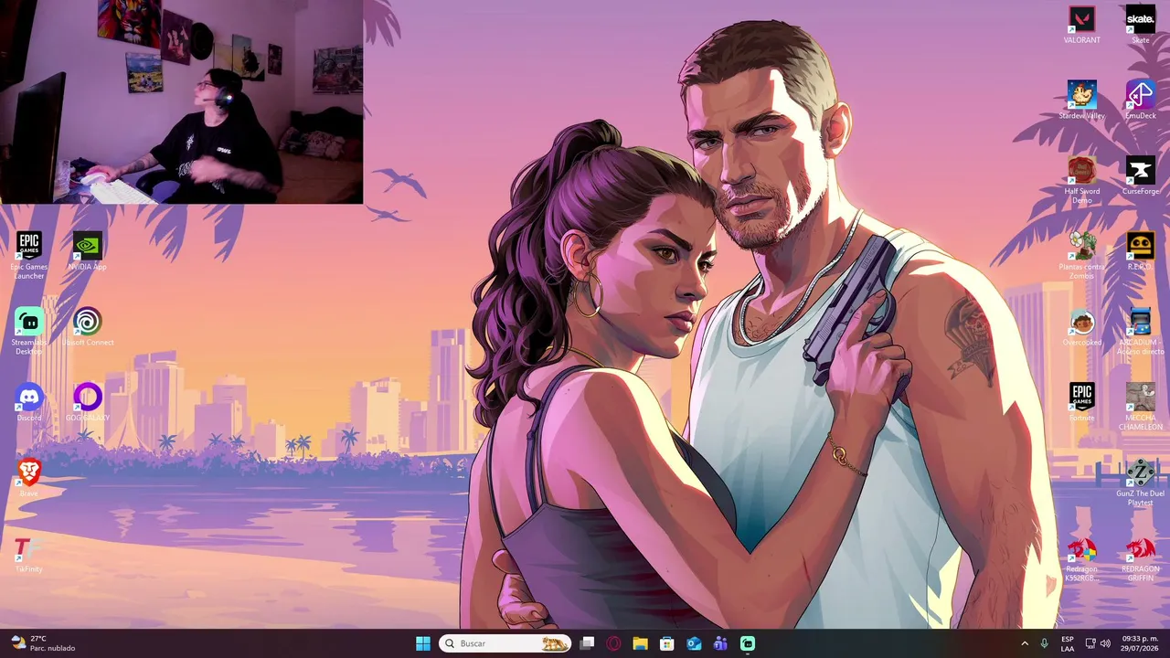Open the ESP LAA language switcher
The width and height of the screenshot is (1170, 658).
point(1068,643)
